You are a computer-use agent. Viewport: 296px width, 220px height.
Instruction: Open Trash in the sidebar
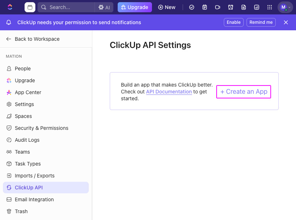[x=46, y=211]
